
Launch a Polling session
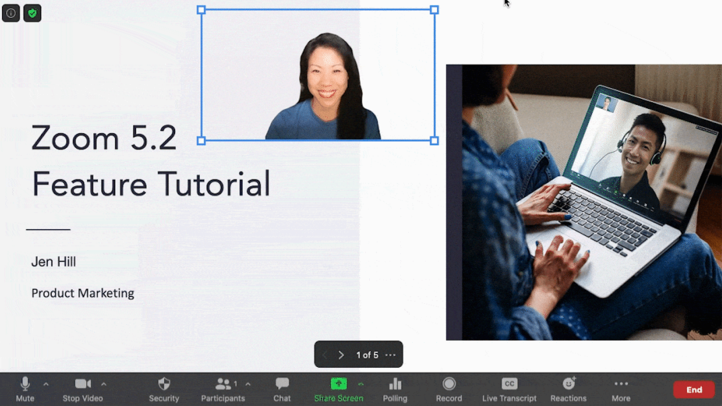[x=395, y=389]
